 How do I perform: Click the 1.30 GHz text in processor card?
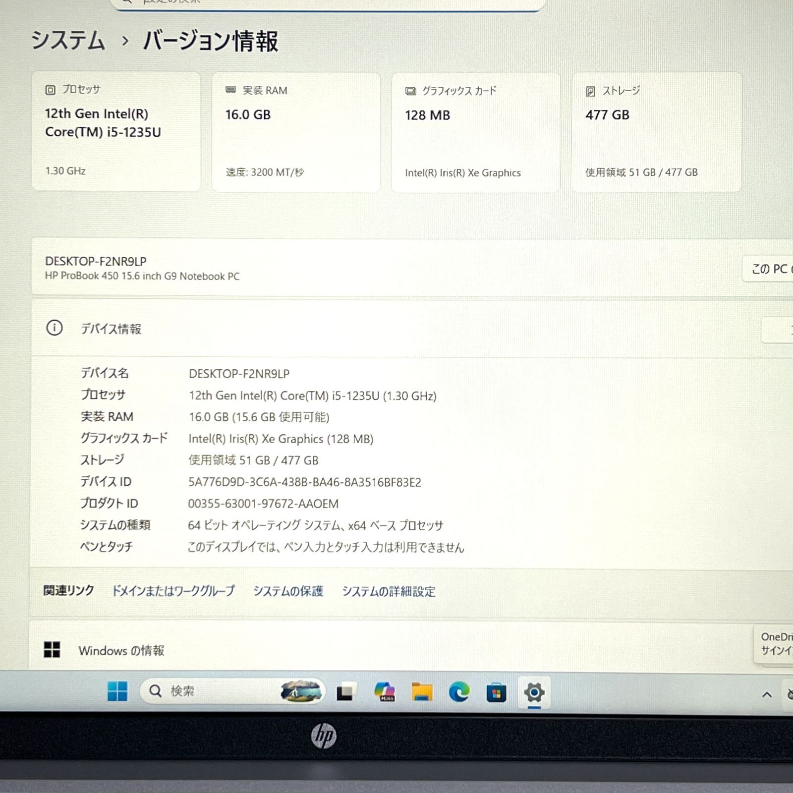click(x=65, y=171)
